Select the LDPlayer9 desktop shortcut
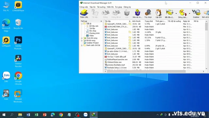The width and height of the screenshot is (209, 118). (6, 42)
